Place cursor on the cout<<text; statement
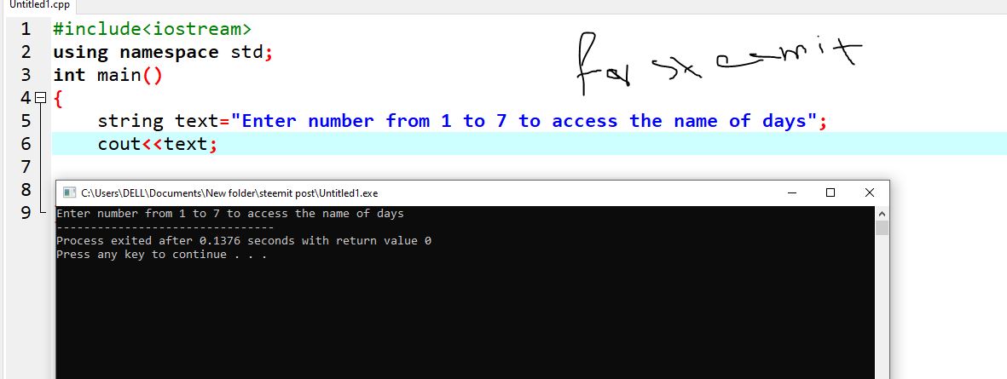This screenshot has width=1007, height=379. [x=158, y=144]
